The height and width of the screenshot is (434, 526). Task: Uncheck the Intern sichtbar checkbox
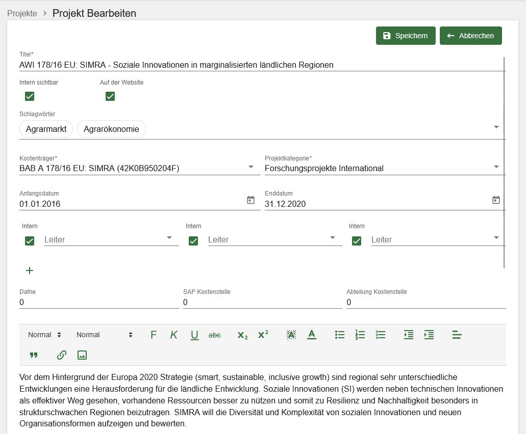tap(30, 96)
